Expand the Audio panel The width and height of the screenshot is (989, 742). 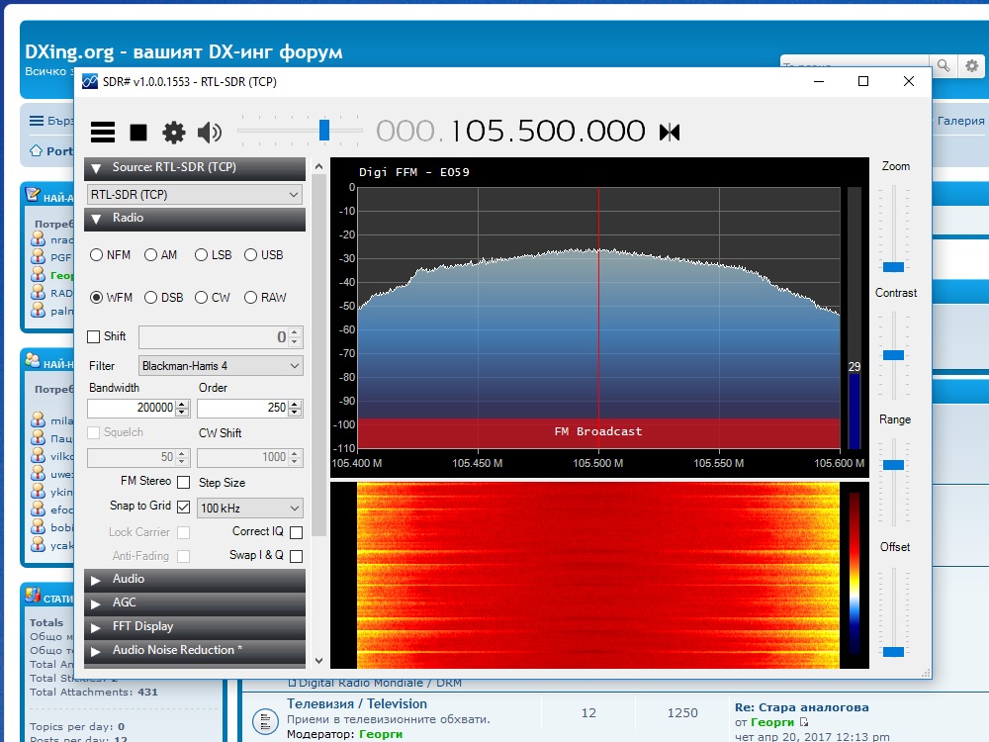point(194,579)
